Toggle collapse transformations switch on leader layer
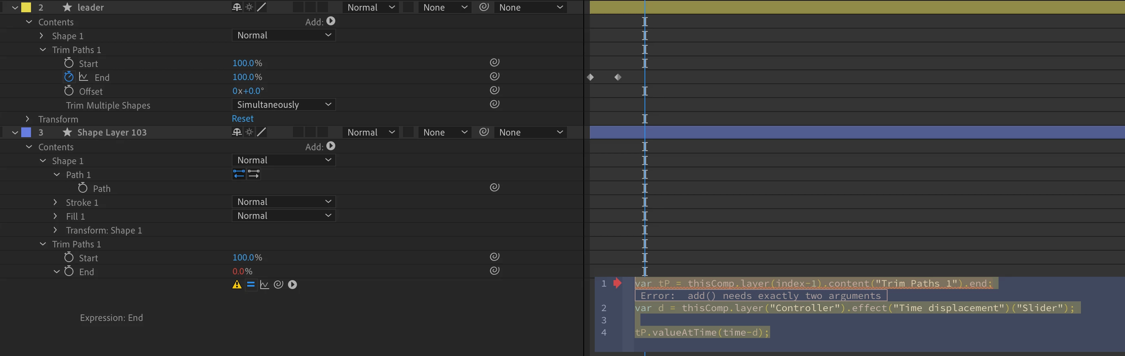The width and height of the screenshot is (1125, 356). [x=249, y=7]
